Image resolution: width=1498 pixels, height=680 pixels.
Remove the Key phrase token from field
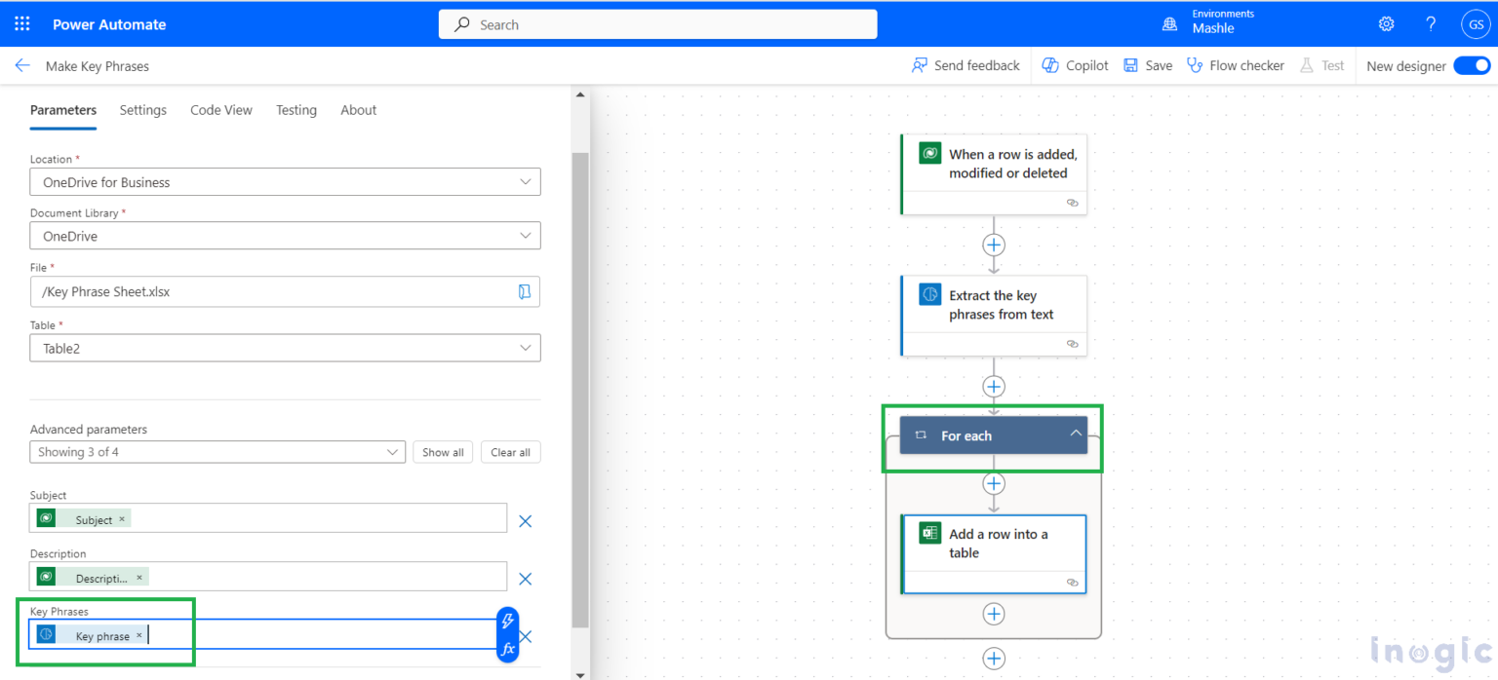coord(138,635)
